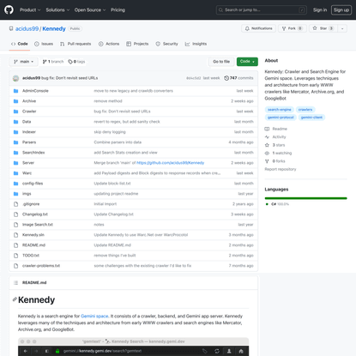Click Report repository link
The image size is (356, 356).
click(281, 169)
